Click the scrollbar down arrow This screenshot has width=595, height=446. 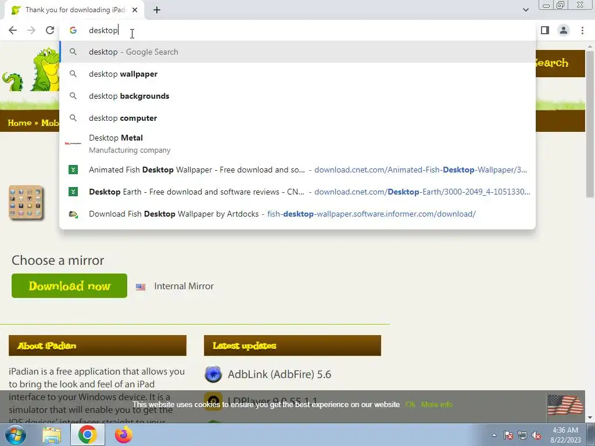[590, 418]
